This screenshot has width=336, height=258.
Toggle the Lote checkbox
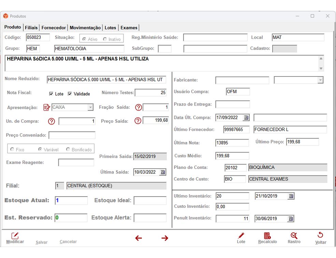click(x=51, y=94)
